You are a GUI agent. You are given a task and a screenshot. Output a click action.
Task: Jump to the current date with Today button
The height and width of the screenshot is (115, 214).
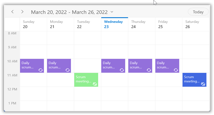198,12
